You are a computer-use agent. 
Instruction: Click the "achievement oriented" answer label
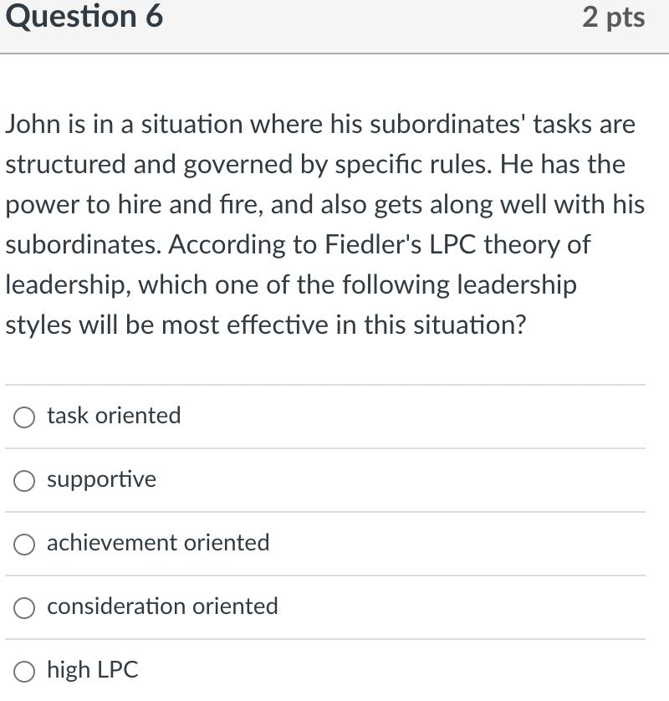point(159,543)
